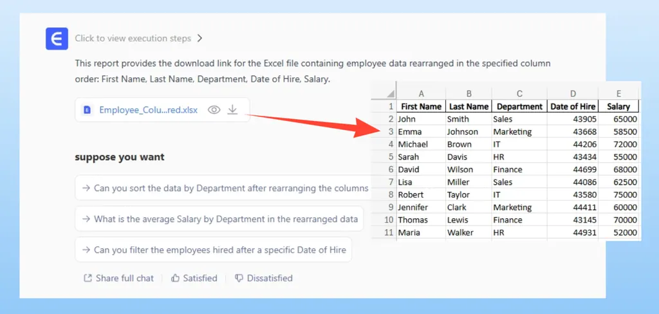Click the thumbs-down Dissatisfied icon
Viewport: 659px width, 314px height.
(239, 279)
